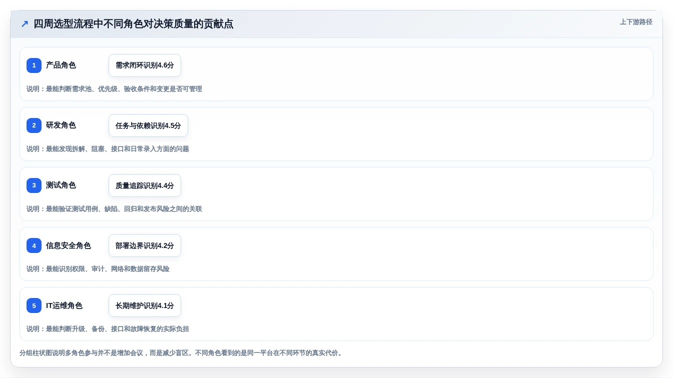The image size is (673, 378).
Task: Select the 需求闭环识别4.6分 chip
Action: point(145,65)
